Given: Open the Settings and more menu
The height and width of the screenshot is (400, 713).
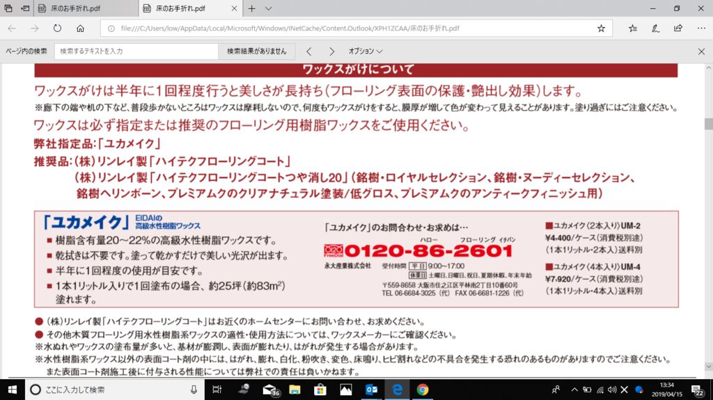Looking at the screenshot, I should tap(701, 29).
